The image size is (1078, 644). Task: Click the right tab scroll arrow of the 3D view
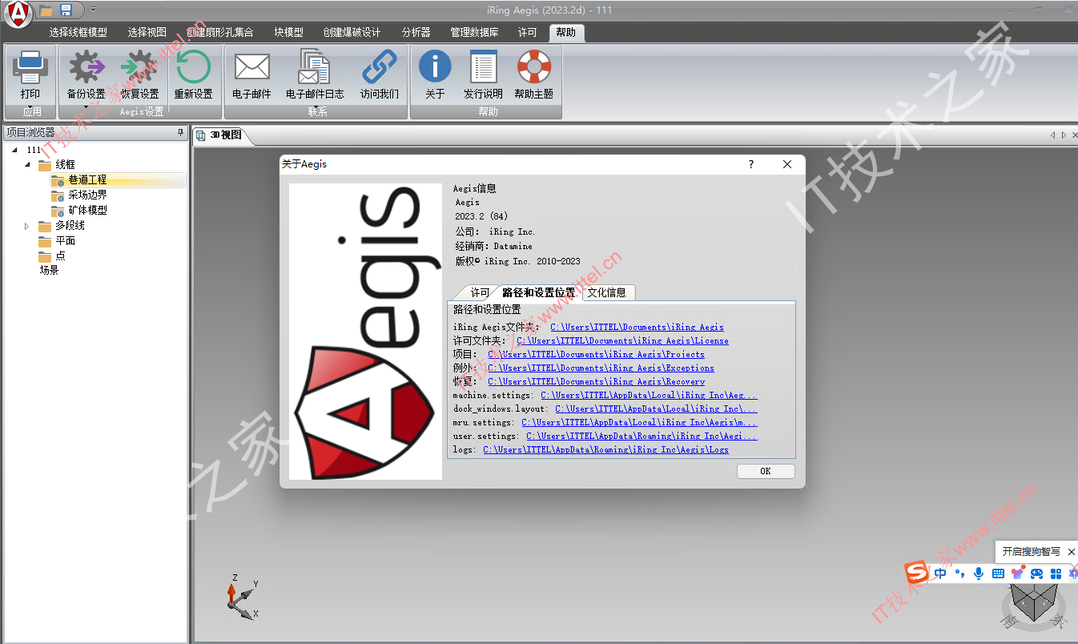[x=1064, y=135]
